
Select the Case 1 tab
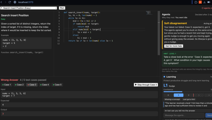[x=7, y=85]
